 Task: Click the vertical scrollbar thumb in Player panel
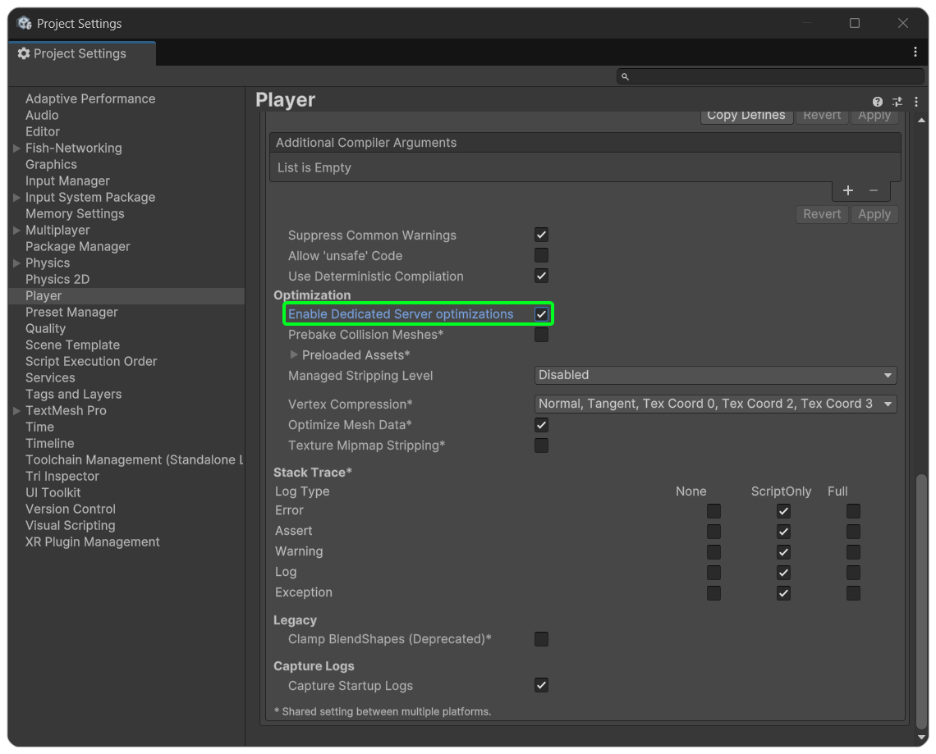click(920, 599)
